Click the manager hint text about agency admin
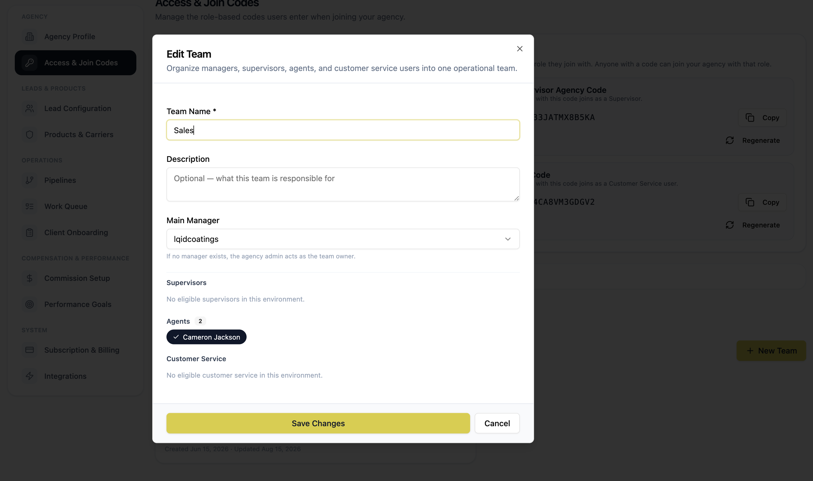 [x=261, y=256]
